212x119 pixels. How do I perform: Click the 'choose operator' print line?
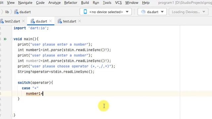pyautogui.click(x=66, y=66)
